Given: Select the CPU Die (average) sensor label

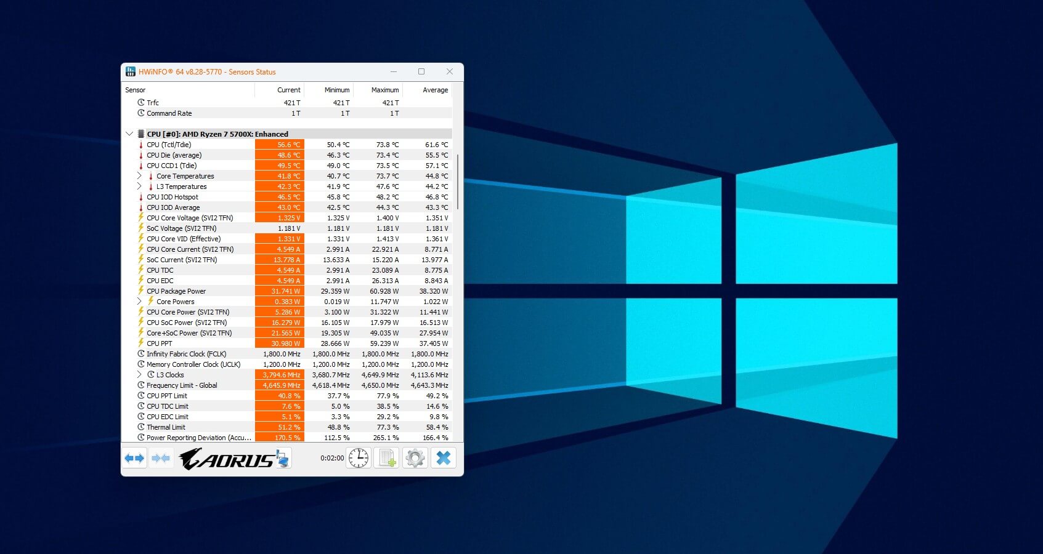Looking at the screenshot, I should [174, 155].
